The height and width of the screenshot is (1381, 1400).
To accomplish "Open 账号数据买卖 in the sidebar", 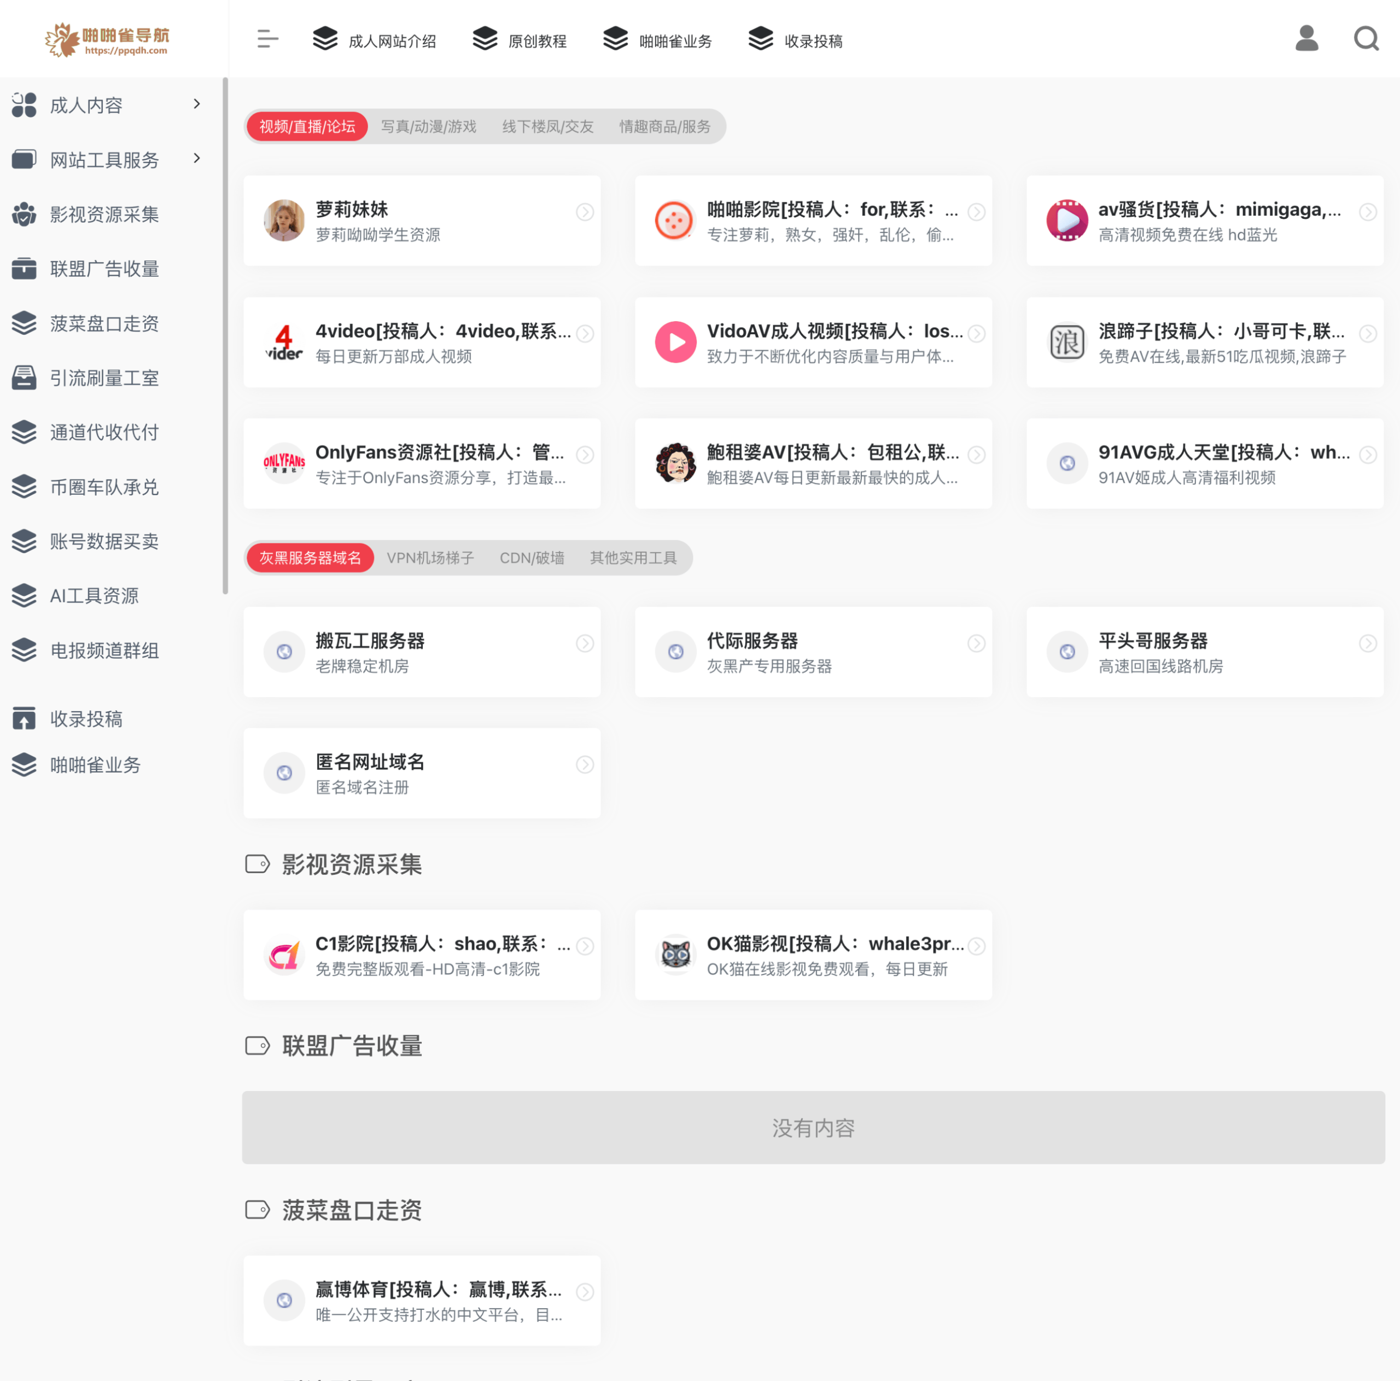I will (104, 542).
